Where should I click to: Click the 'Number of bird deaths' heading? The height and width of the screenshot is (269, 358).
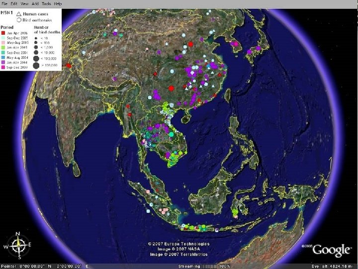[47, 30]
